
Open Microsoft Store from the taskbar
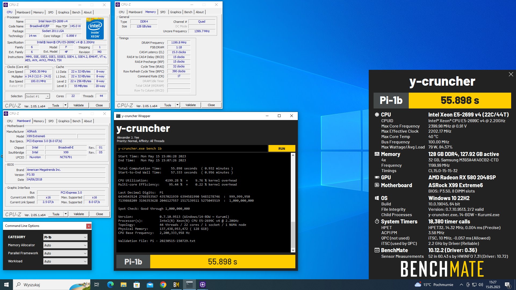[137, 285]
